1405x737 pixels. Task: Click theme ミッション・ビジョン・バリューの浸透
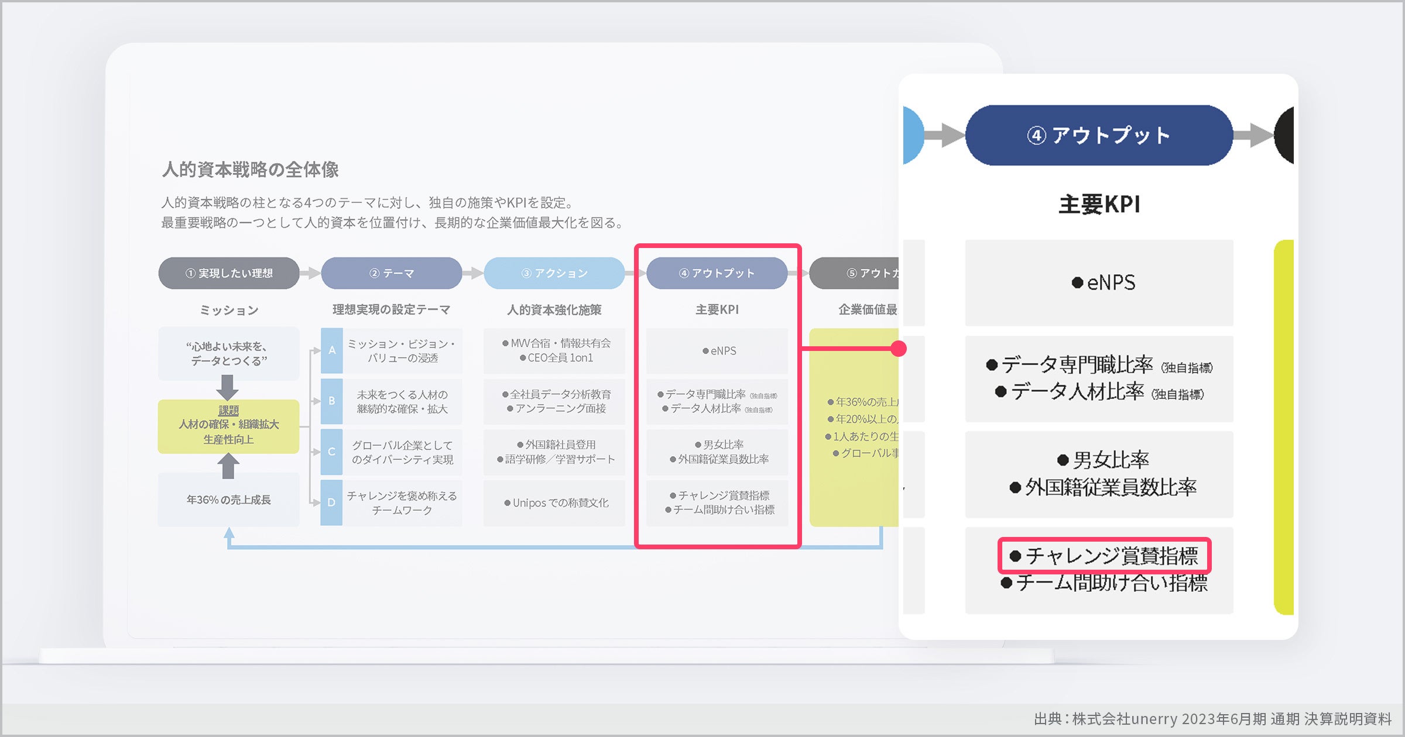[403, 350]
